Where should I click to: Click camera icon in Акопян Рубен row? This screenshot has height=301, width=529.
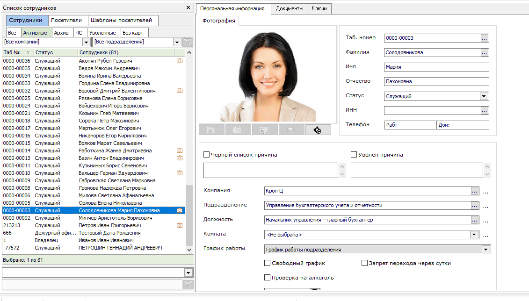[x=179, y=61]
